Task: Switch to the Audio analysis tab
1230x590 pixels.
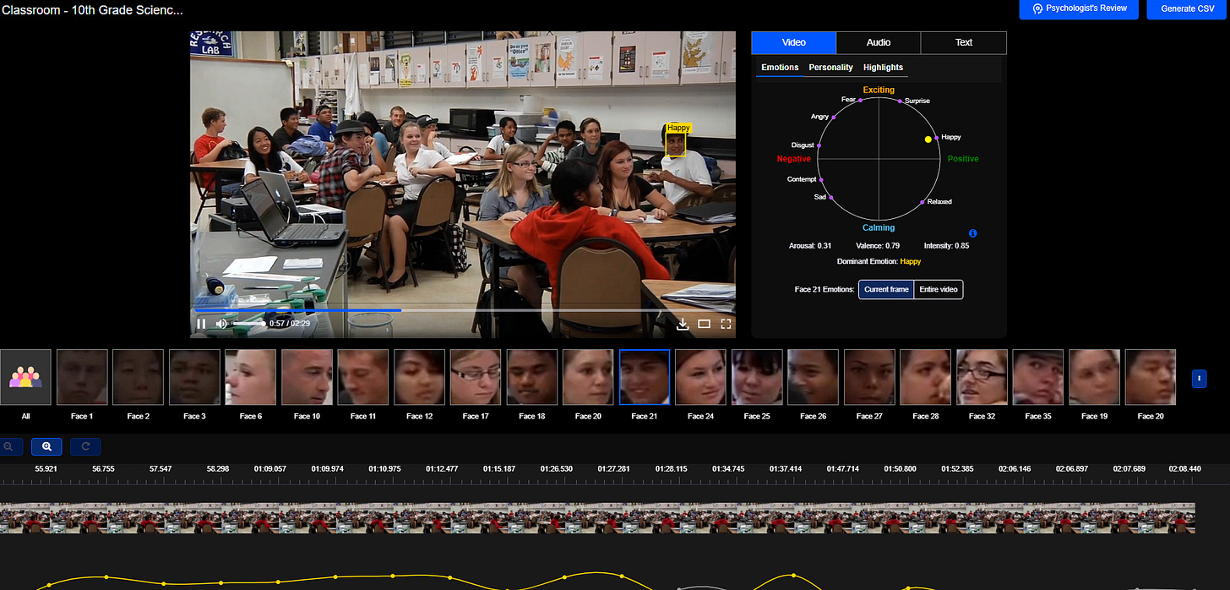Action: click(x=879, y=42)
